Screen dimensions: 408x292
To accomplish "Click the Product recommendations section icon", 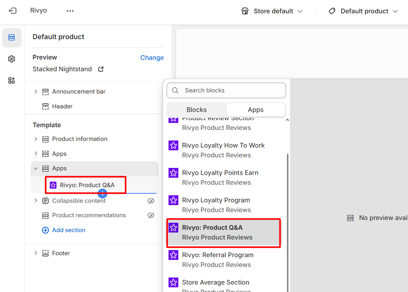I will tap(45, 215).
